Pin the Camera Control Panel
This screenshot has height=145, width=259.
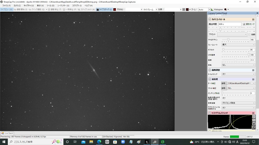257,13
